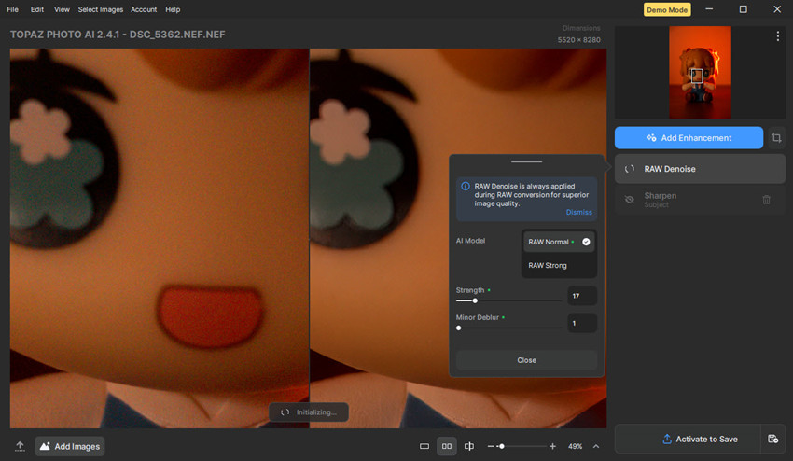The width and height of the screenshot is (793, 461).
Task: Click the crop tool icon
Action: click(x=776, y=138)
